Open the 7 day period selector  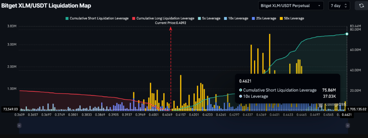[x=339, y=6]
